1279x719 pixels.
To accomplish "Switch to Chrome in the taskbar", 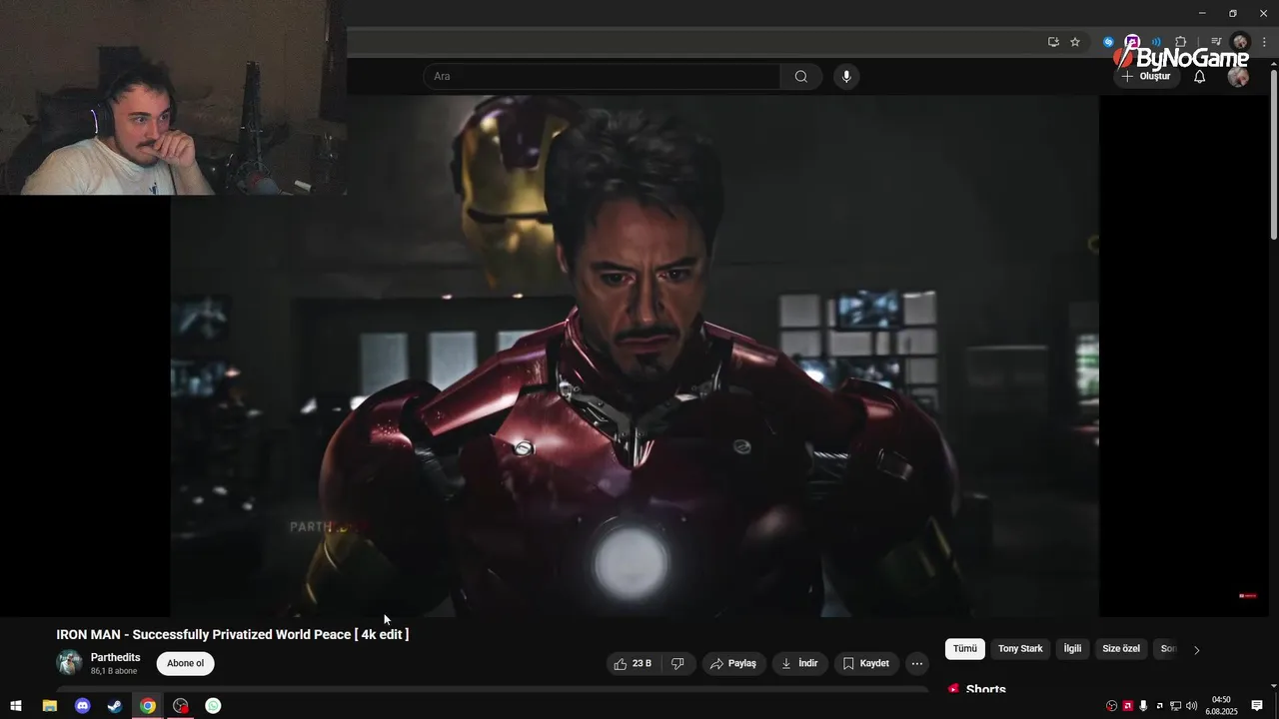I will coord(148,706).
